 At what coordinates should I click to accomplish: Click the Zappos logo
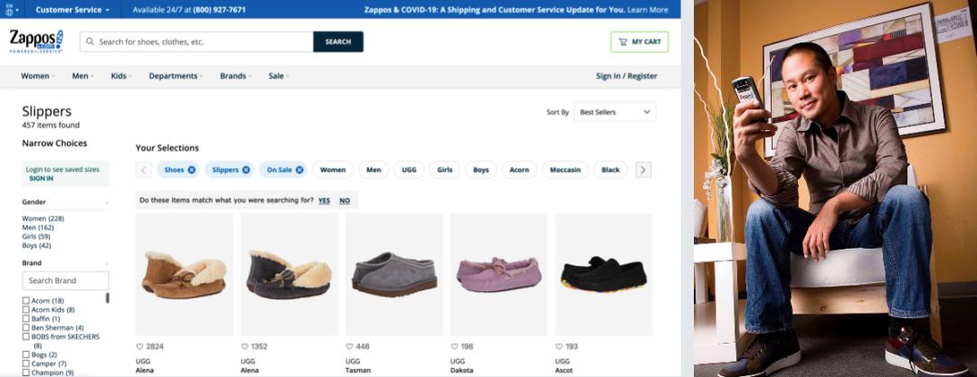(36, 41)
